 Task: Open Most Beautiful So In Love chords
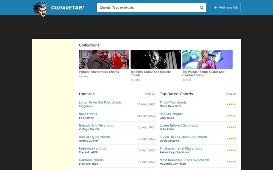(185, 160)
